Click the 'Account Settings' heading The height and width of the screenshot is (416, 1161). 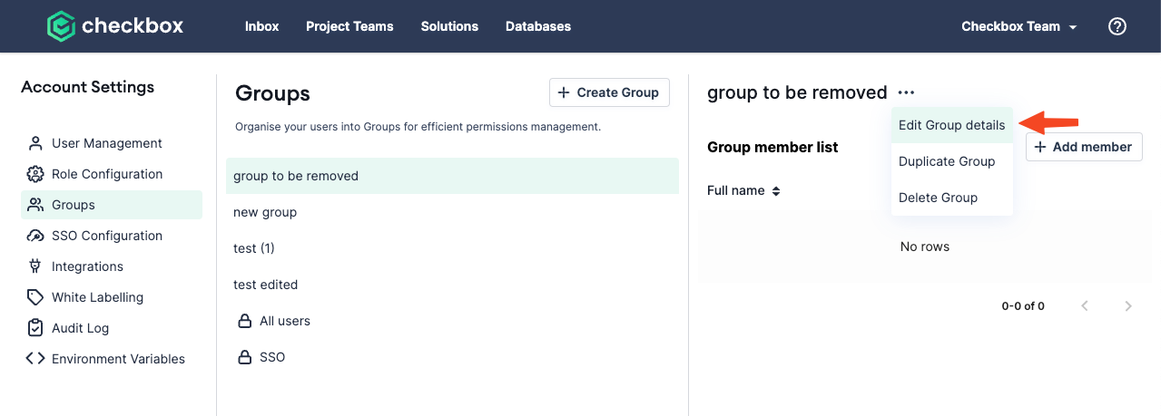(88, 87)
